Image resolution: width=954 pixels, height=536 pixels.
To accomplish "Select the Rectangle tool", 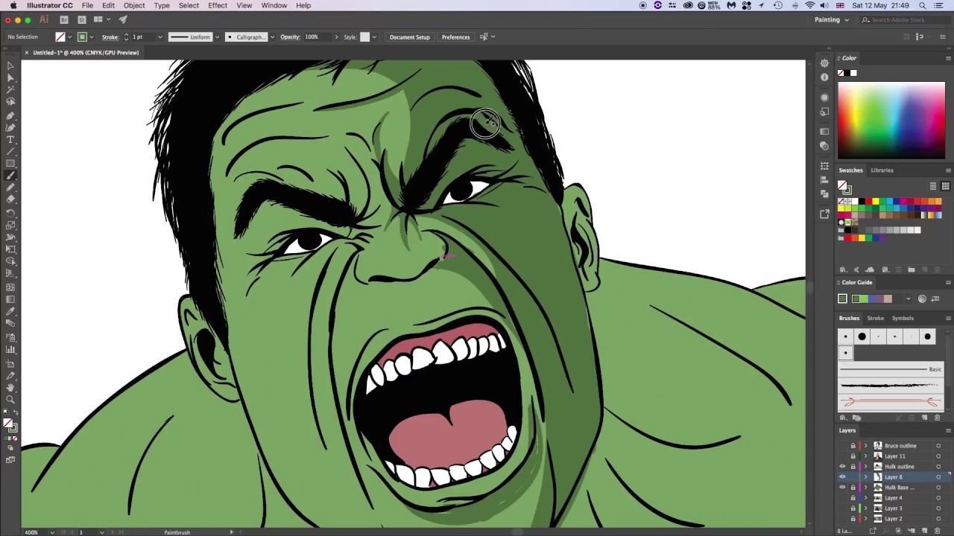I will click(10, 164).
